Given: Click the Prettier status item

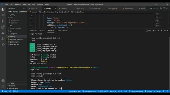Looking at the screenshot, I should (157, 91).
